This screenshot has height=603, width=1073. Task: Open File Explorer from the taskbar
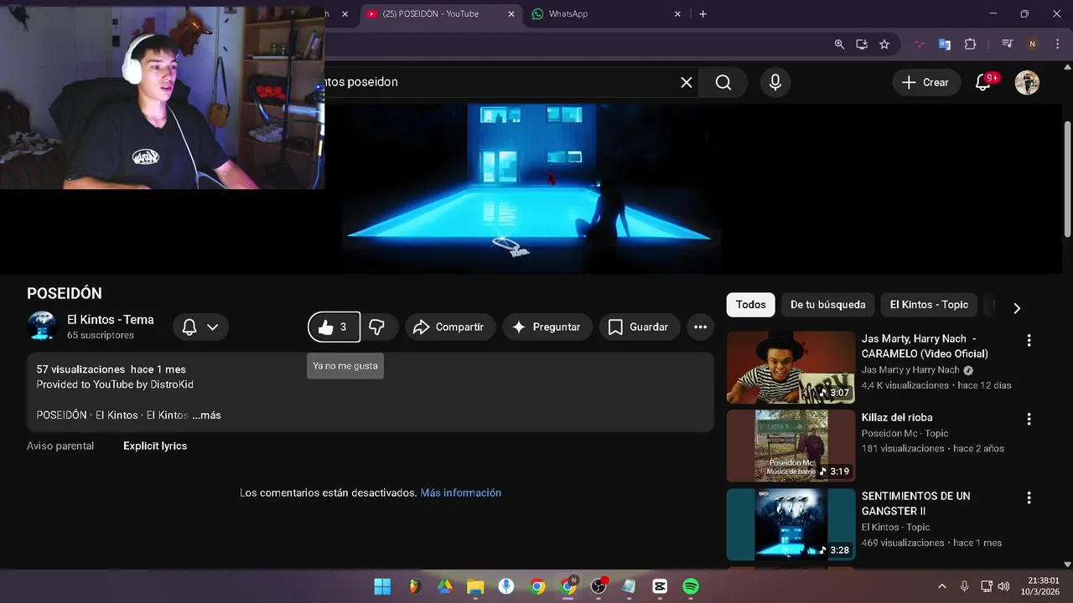[x=475, y=586]
